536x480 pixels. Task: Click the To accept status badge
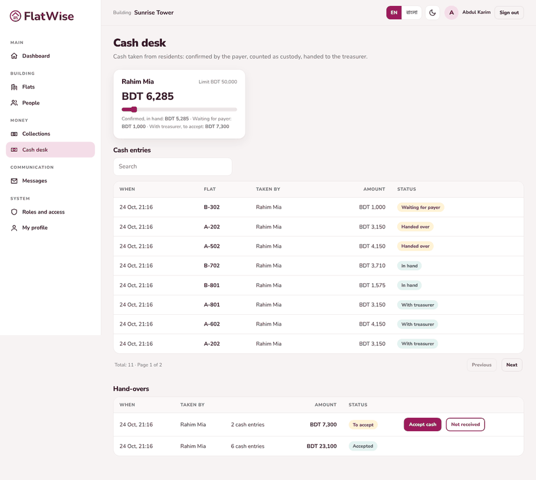click(363, 425)
